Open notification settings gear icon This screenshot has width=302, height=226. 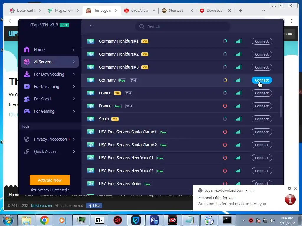[290, 188]
